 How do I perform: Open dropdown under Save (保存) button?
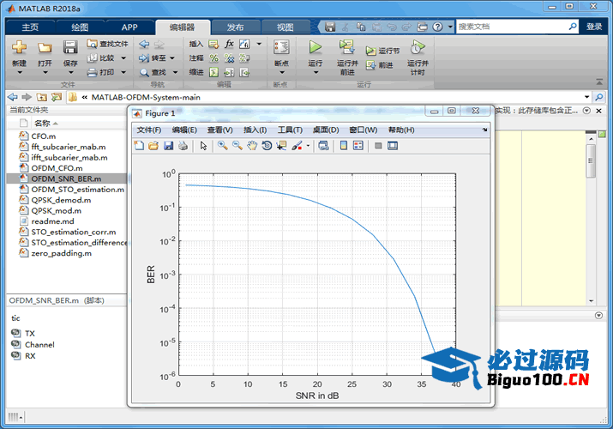click(x=71, y=72)
